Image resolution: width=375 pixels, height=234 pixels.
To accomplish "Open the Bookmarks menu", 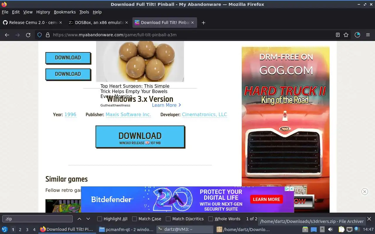I will tap(65, 12).
